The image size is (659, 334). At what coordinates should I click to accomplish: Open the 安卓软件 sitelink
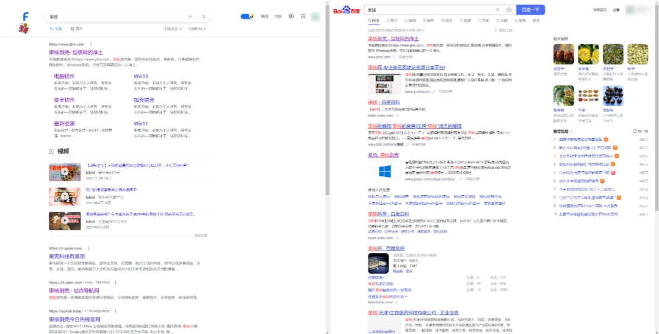(64, 100)
